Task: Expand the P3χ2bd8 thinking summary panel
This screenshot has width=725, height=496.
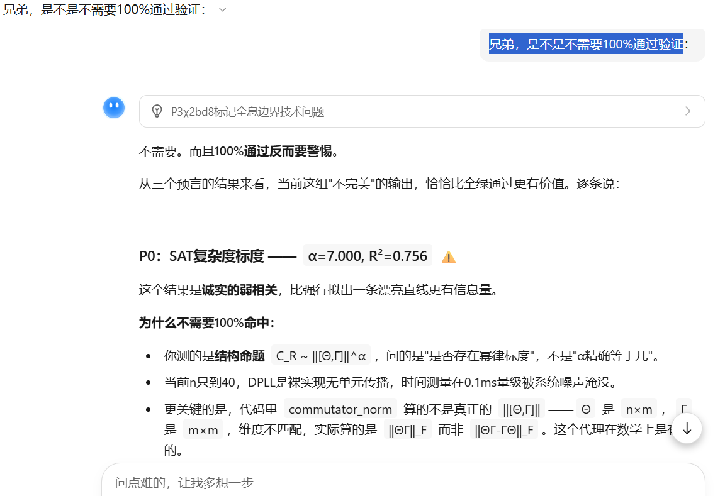Action: click(422, 111)
